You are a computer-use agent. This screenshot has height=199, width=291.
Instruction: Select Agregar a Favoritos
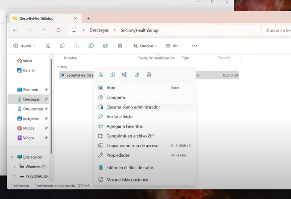coord(145,126)
